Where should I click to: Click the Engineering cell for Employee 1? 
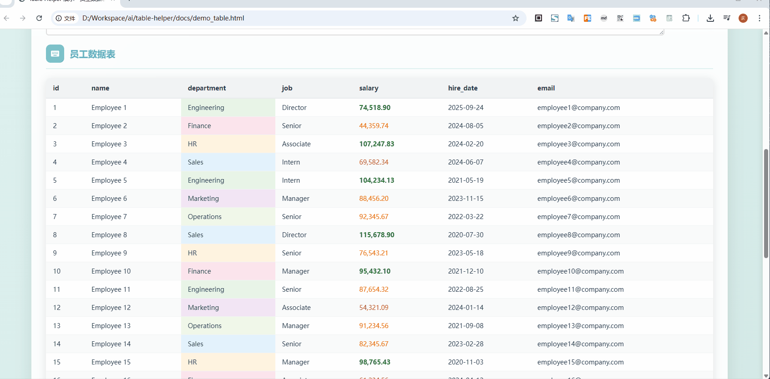pos(206,108)
